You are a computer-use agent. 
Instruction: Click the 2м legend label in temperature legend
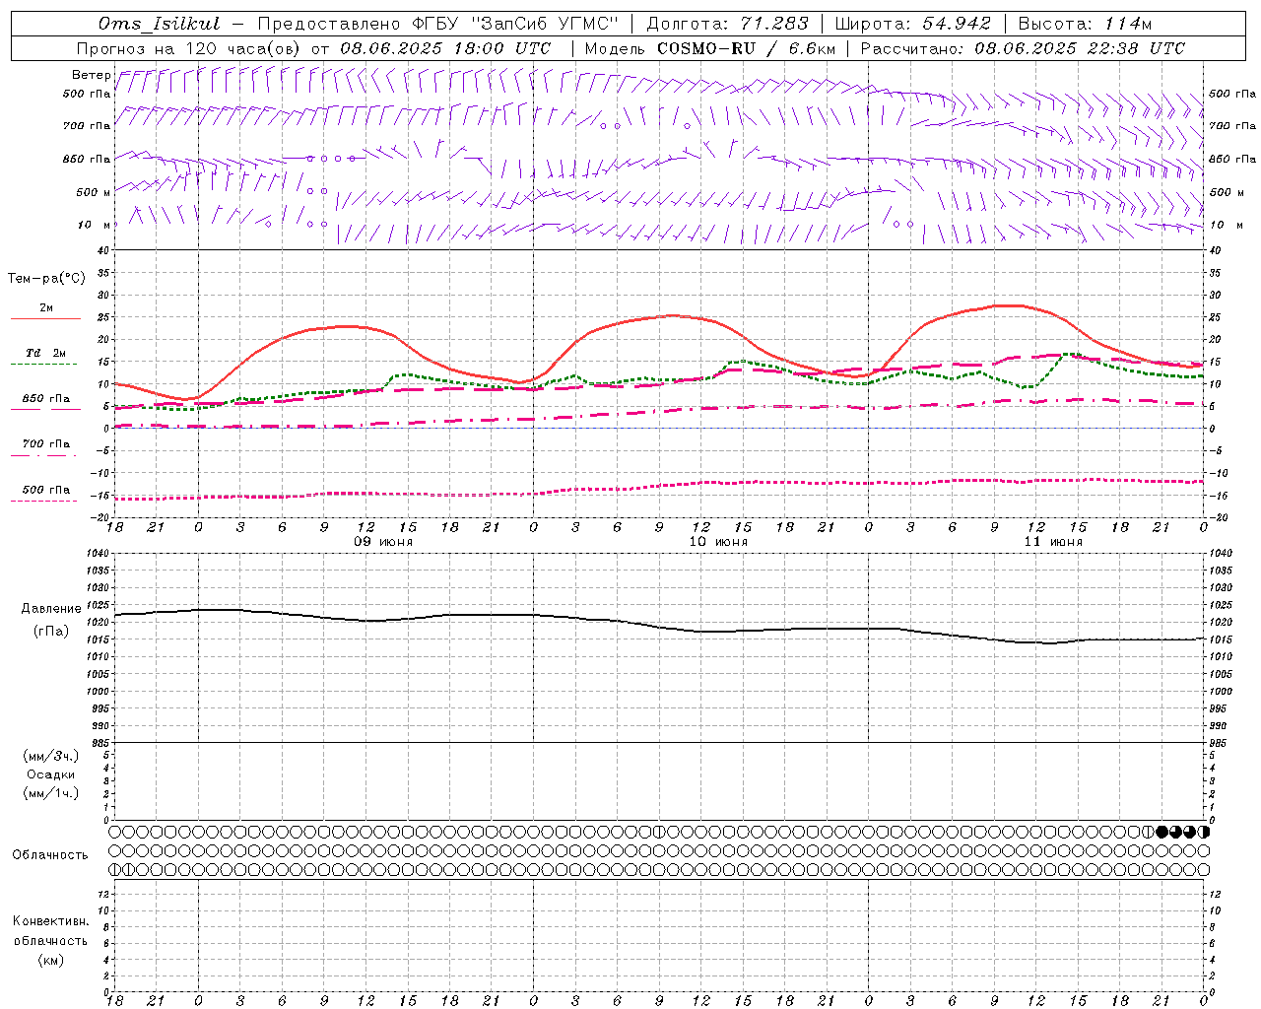pyautogui.click(x=46, y=307)
